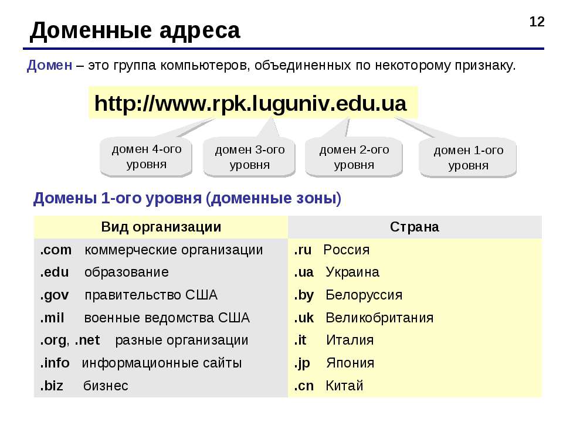
Task: Click 'правительство США' text
Action: point(151,295)
